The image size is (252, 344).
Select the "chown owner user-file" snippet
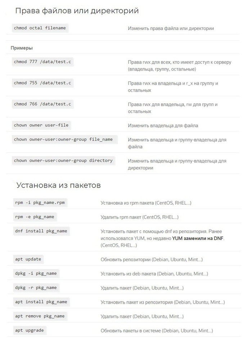point(41,125)
